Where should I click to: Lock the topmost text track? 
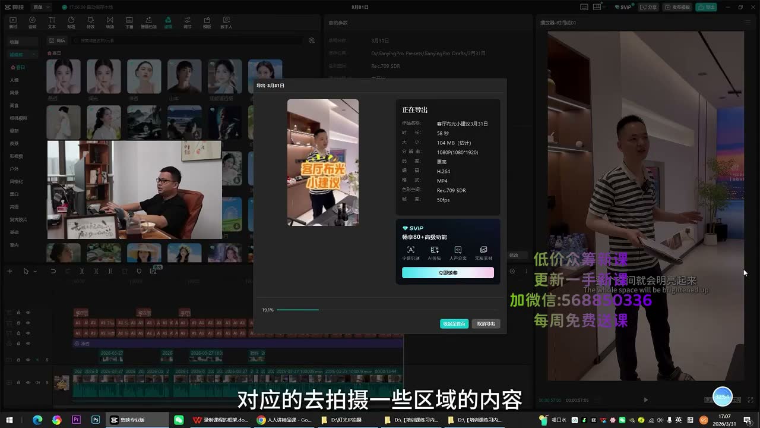[18, 313]
